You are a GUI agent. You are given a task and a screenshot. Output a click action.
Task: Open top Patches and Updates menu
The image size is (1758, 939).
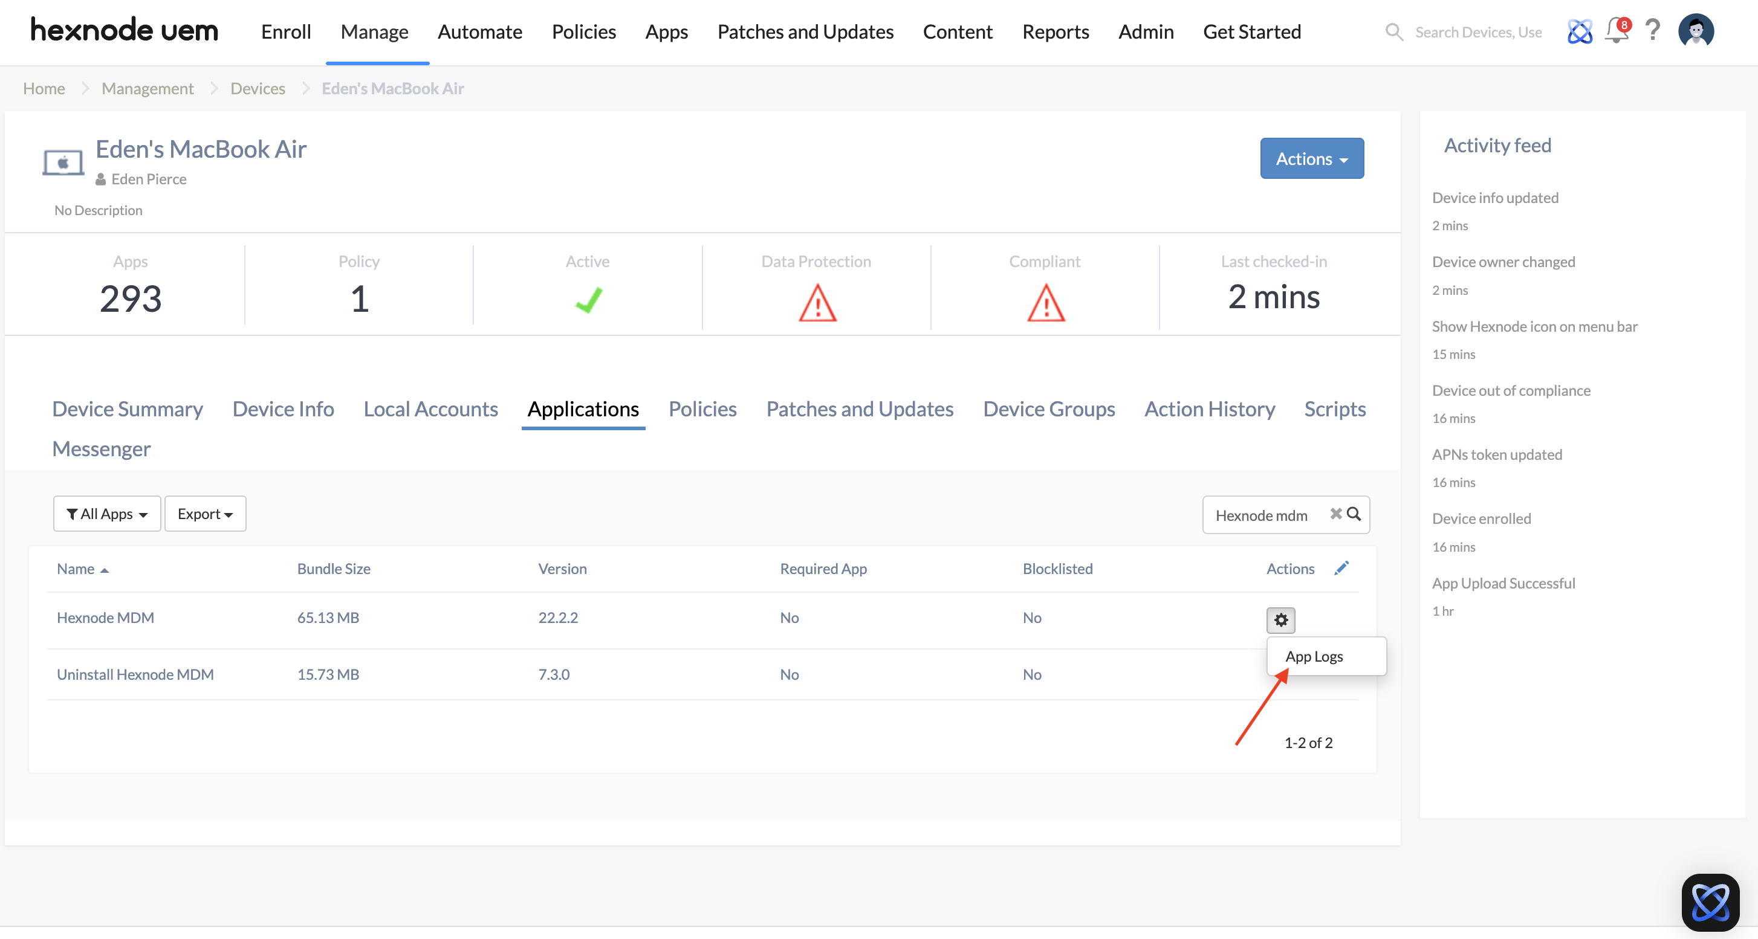click(805, 32)
